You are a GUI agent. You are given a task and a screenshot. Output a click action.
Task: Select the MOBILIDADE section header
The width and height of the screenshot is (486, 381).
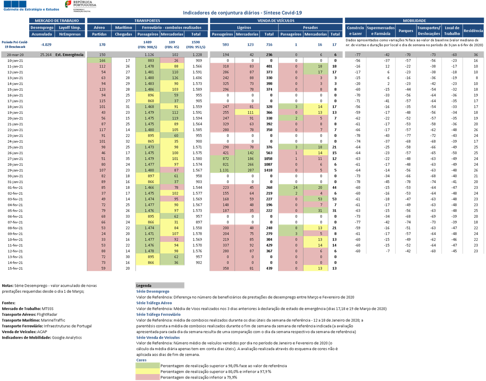tap(414, 21)
